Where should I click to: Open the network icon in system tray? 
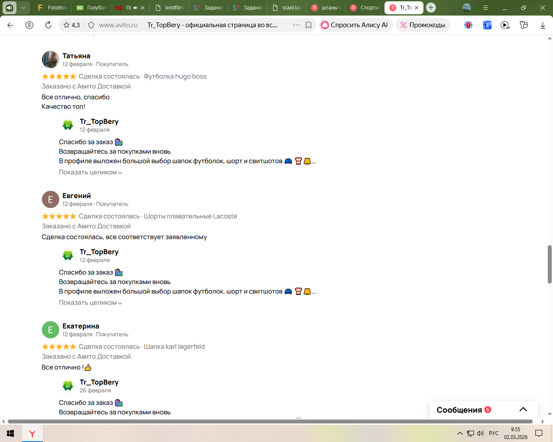(470, 433)
